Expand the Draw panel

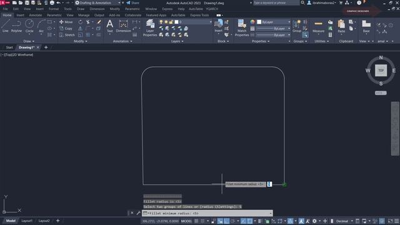pos(29,41)
